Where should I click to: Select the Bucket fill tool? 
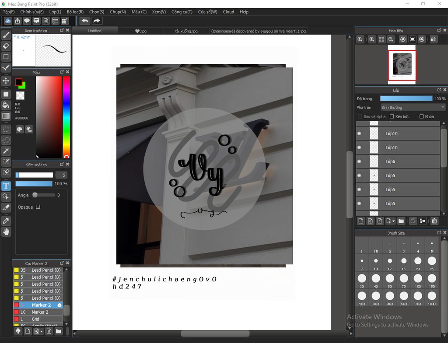point(6,105)
